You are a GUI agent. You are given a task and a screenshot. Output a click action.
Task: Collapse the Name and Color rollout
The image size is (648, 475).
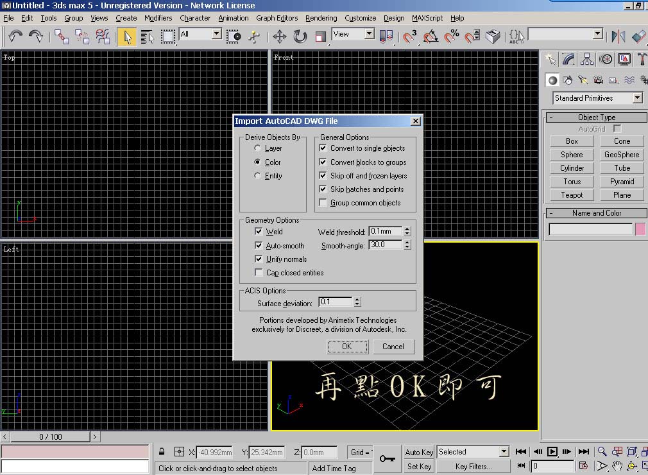pos(596,213)
